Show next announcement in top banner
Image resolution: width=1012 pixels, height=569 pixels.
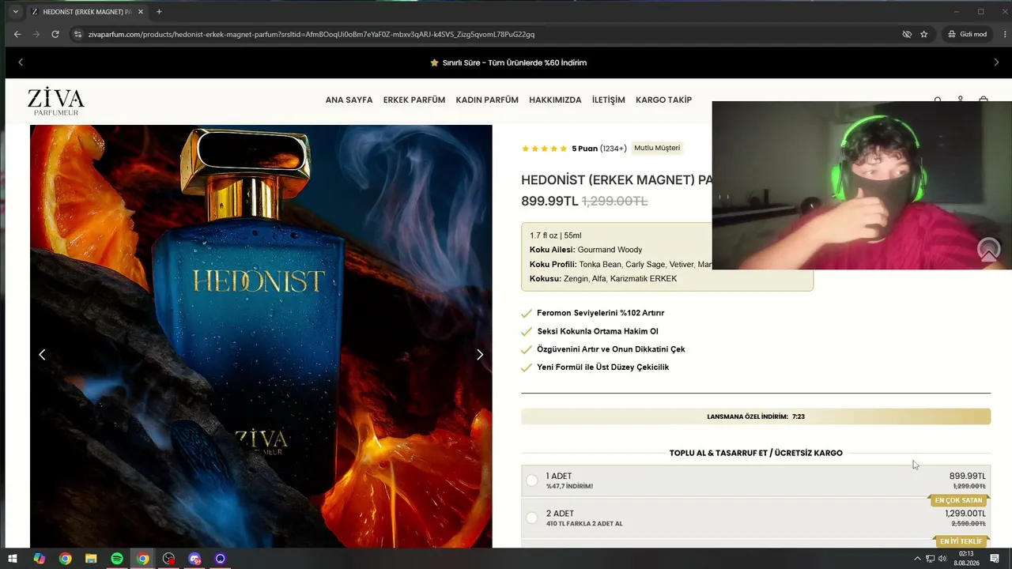[x=996, y=62]
